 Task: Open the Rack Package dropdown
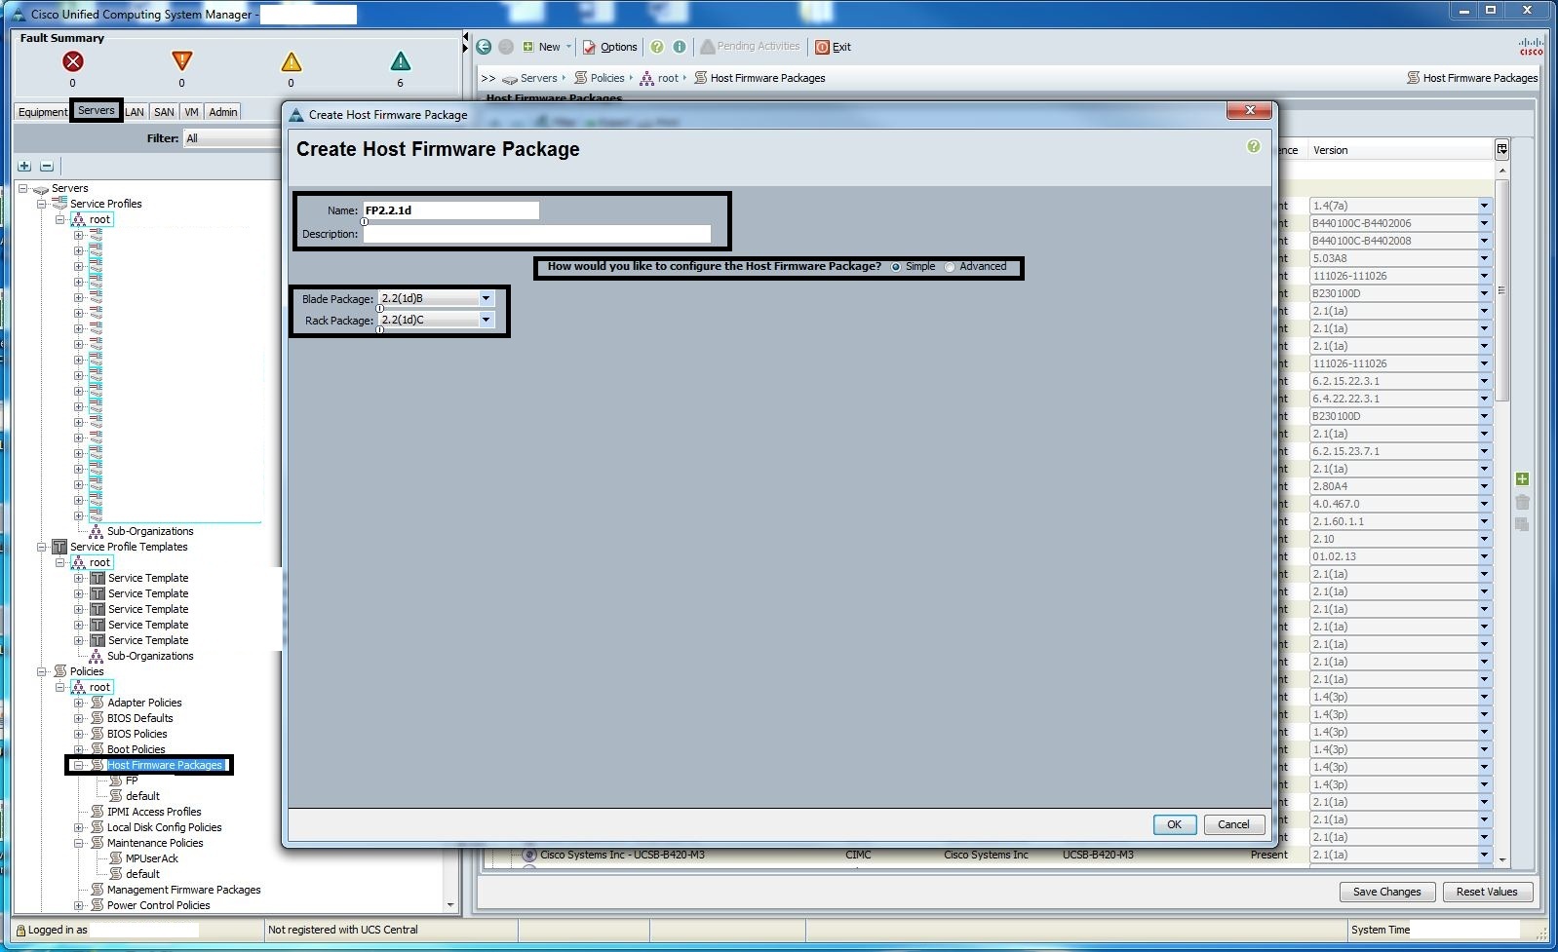[486, 321]
